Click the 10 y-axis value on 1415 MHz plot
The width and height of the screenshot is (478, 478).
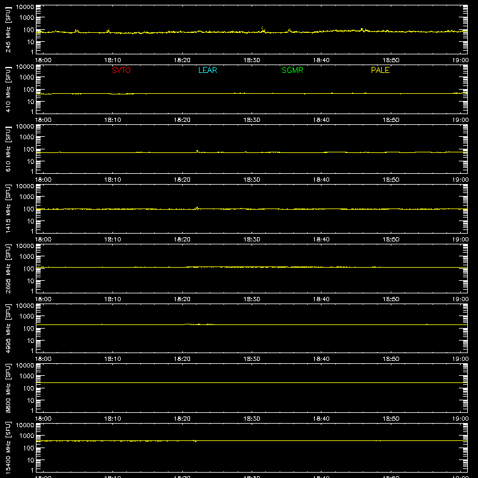tap(30, 221)
